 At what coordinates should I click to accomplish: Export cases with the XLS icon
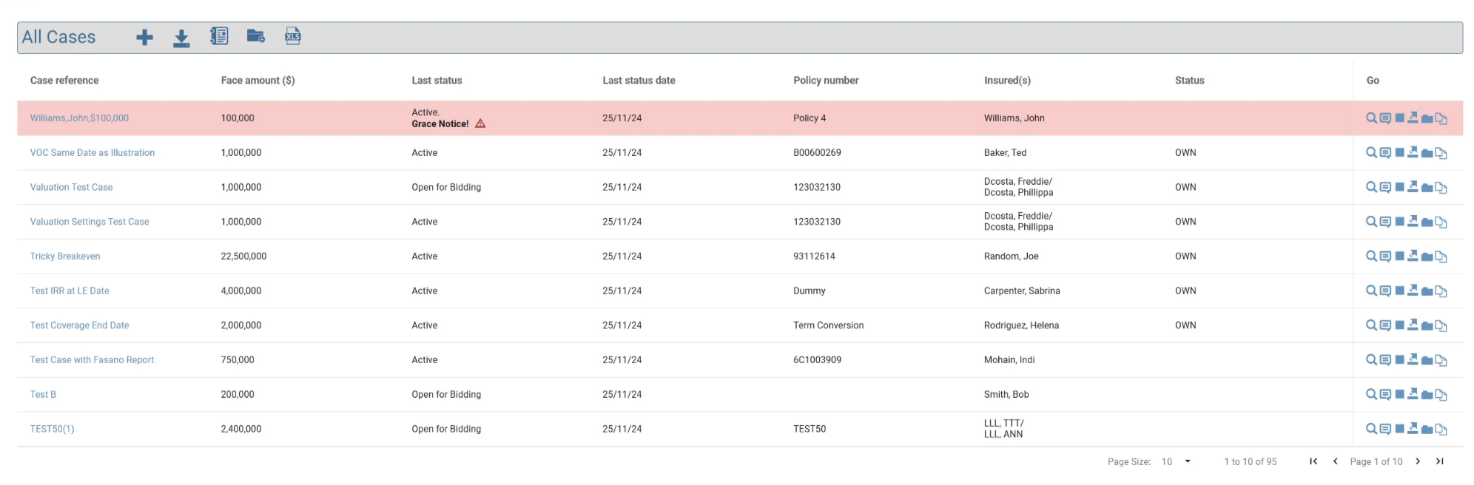[293, 36]
